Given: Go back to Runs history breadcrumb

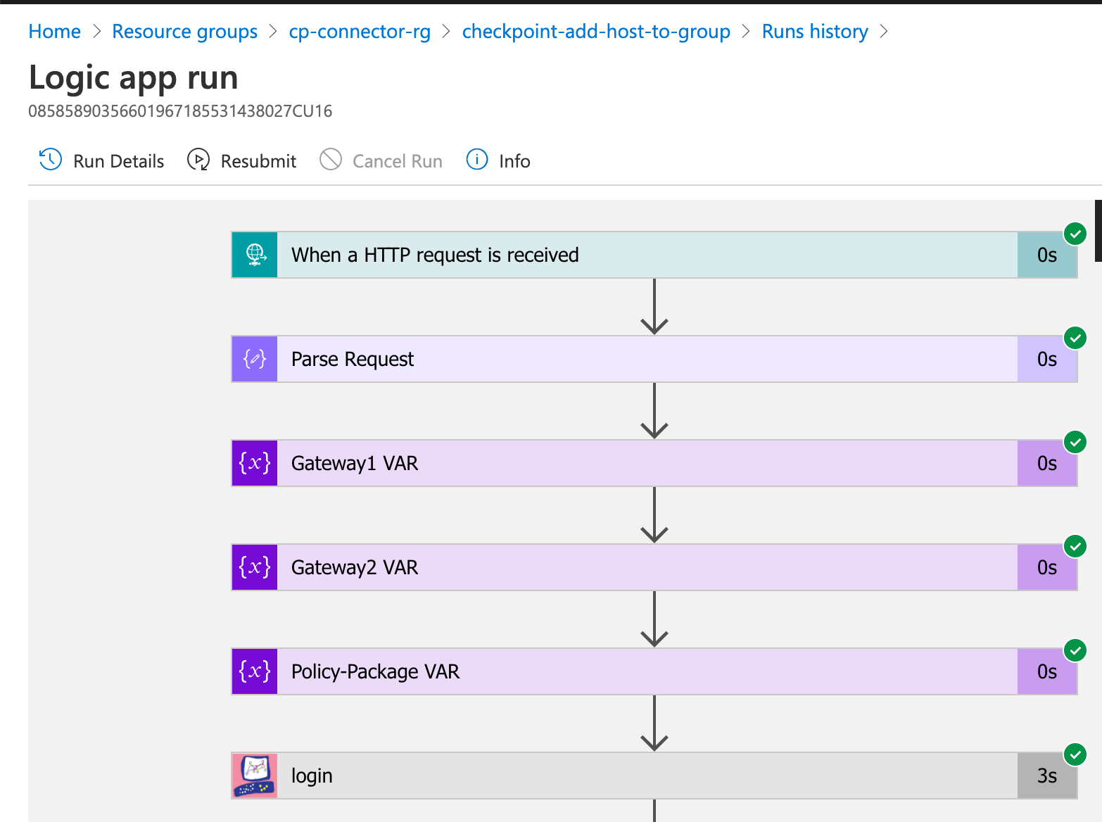Looking at the screenshot, I should pos(815,32).
